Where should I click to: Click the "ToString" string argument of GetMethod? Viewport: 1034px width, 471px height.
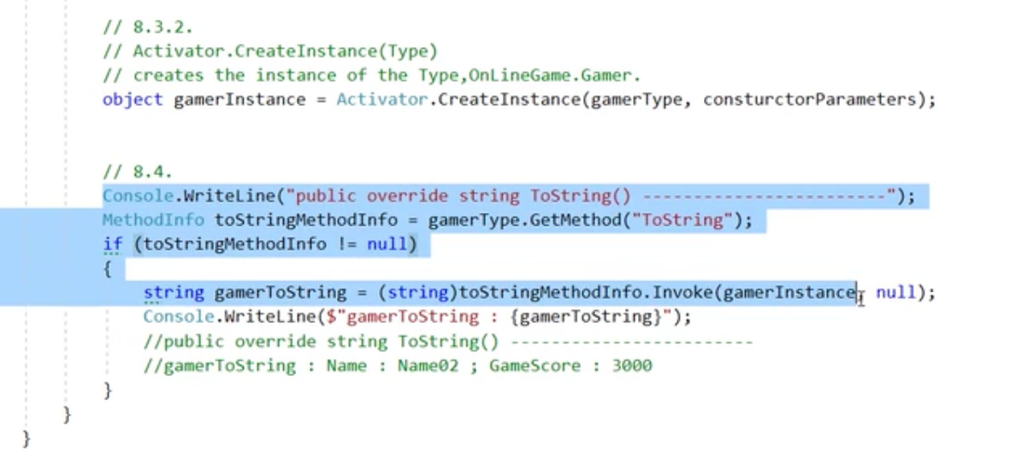[682, 221]
